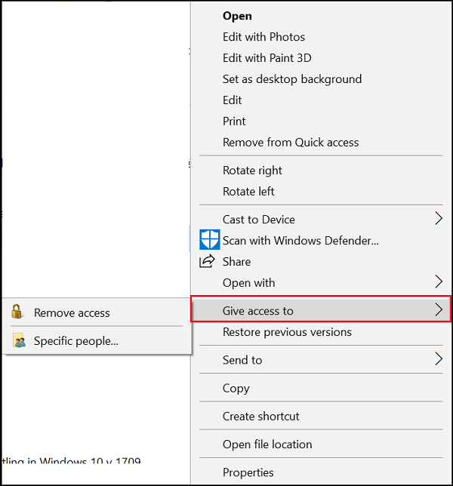The image size is (453, 486).
Task: Select Set as desktop background
Action: point(291,78)
